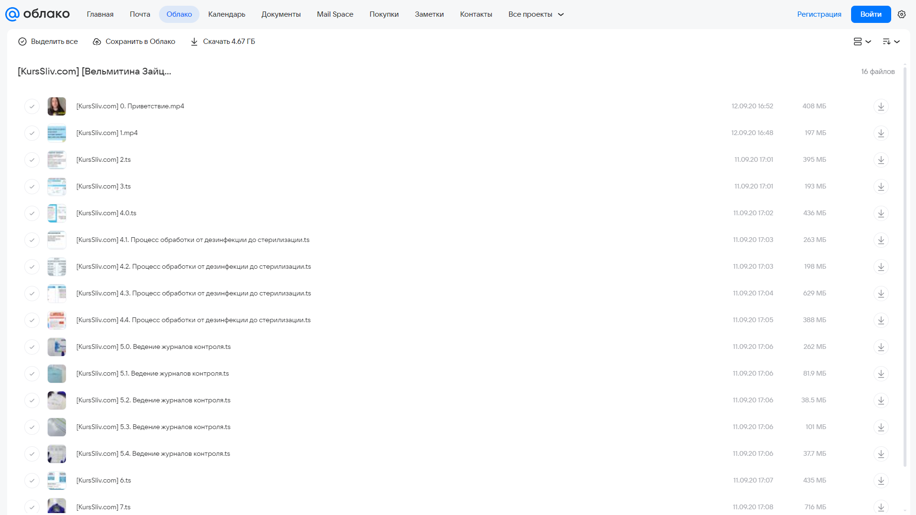This screenshot has height=515, width=916.
Task: Download the 2.ts file
Action: [881, 160]
